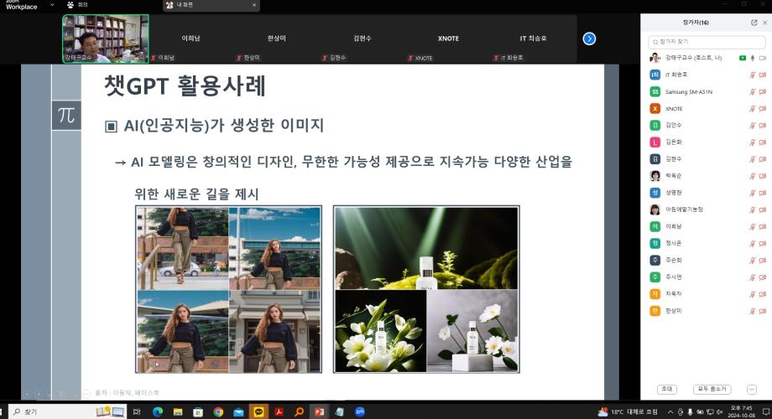Switch to PowerPoint from taskbar
The image size is (772, 419).
point(319,411)
